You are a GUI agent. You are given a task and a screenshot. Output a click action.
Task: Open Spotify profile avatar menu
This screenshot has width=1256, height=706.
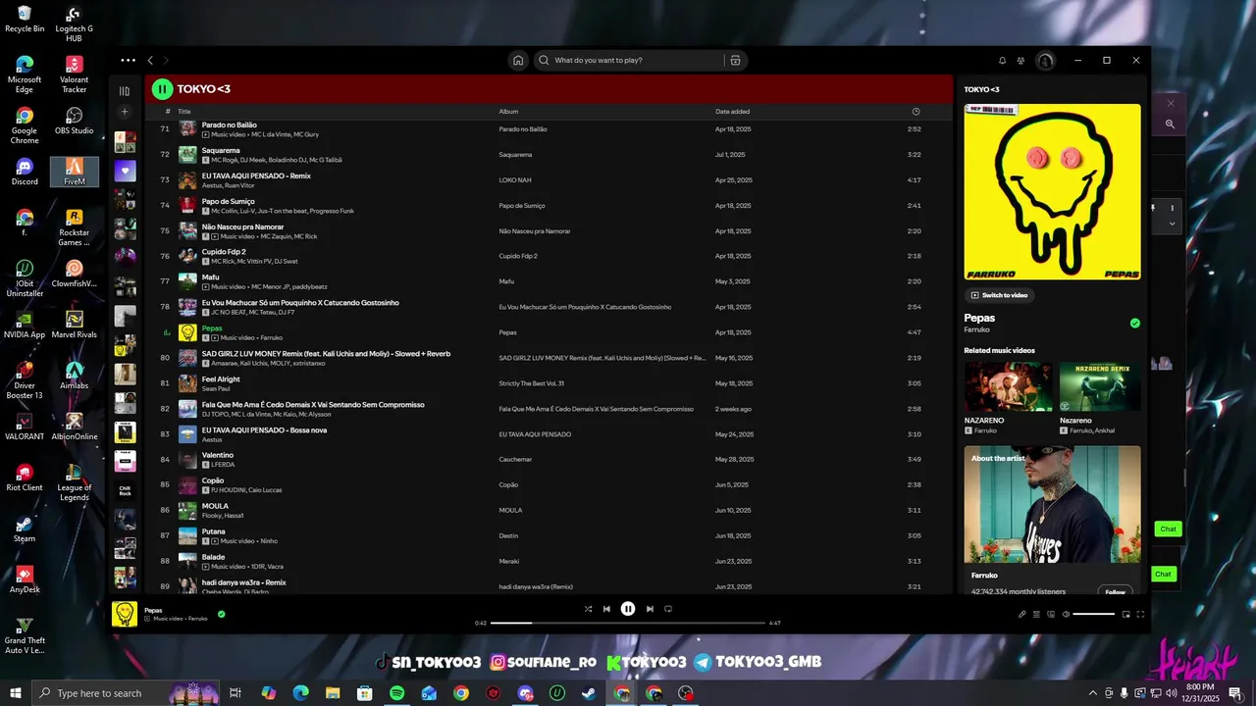(x=1046, y=60)
